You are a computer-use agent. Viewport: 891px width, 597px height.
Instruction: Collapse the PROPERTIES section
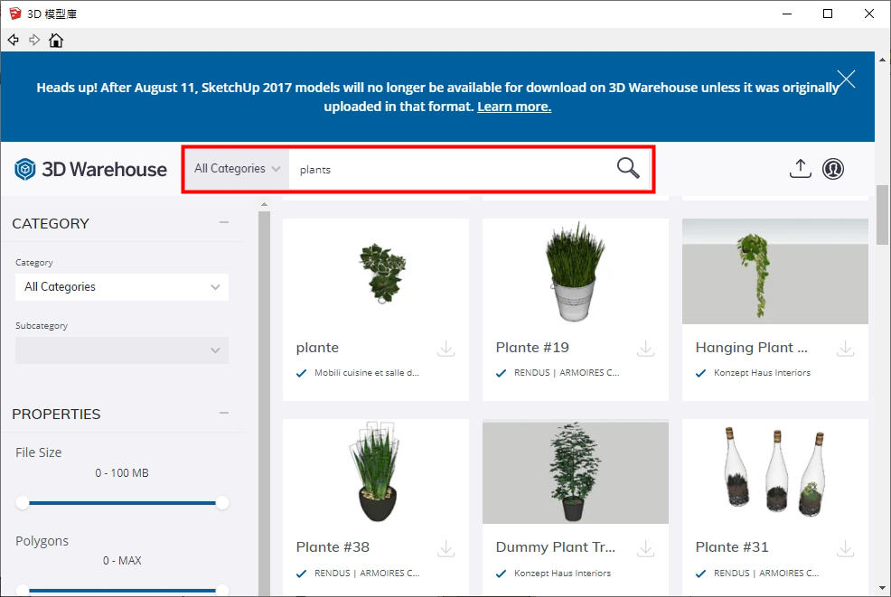pos(224,413)
